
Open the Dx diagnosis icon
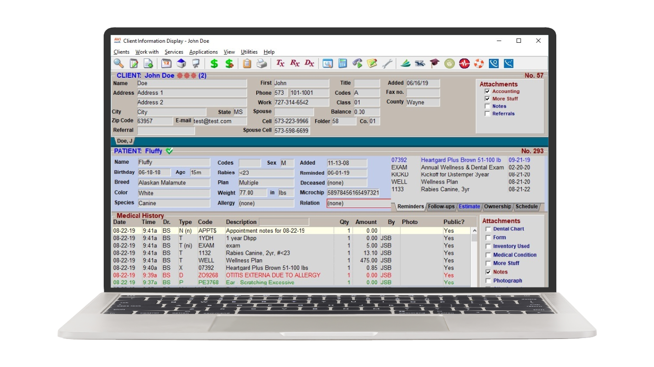309,63
